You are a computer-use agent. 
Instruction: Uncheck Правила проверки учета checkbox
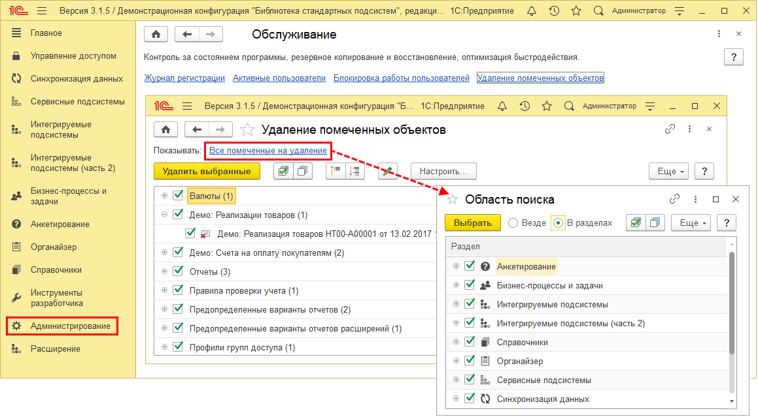[178, 290]
